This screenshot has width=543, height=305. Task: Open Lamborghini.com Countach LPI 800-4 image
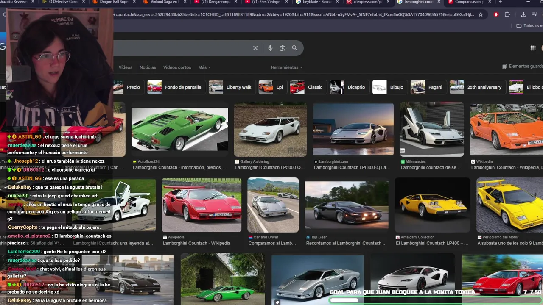pyautogui.click(x=353, y=129)
